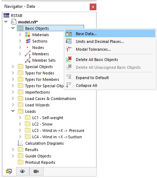
Task: Click the Materials colored circles icon
Action: pyautogui.click(x=28, y=34)
